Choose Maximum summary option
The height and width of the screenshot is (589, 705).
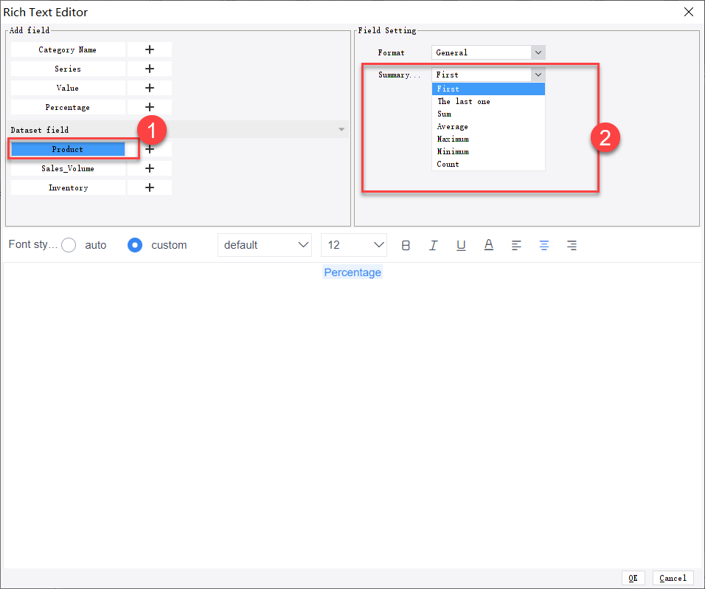488,139
